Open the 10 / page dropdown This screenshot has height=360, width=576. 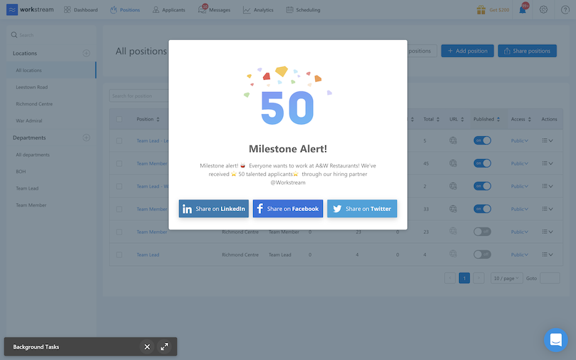coord(508,278)
